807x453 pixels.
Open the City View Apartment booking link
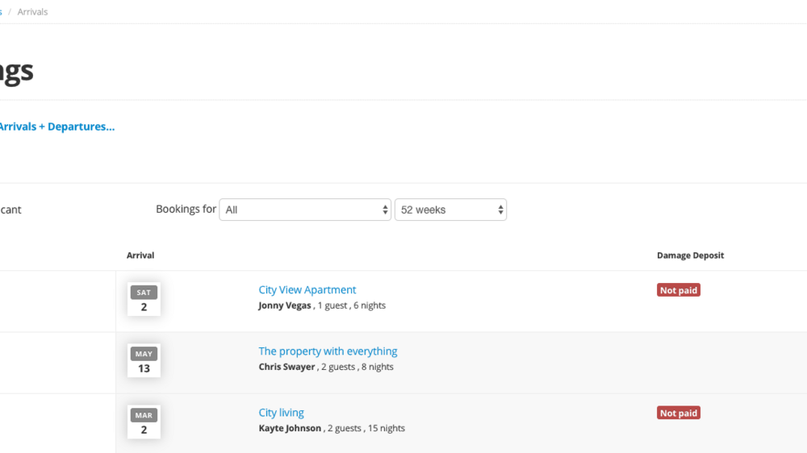click(307, 290)
